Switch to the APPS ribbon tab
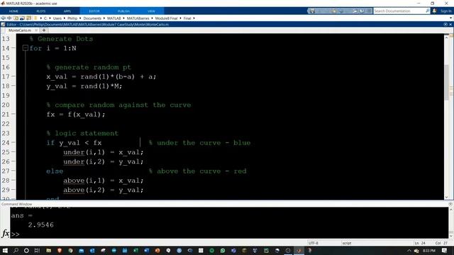 point(67,11)
